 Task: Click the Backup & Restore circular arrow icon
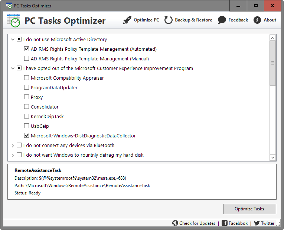click(169, 20)
